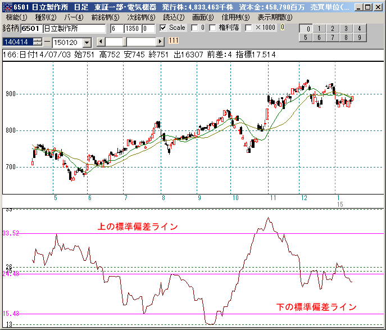Click the yellow 0 indicator near ×1000
This screenshot has width=386, height=330.
[x=283, y=27]
